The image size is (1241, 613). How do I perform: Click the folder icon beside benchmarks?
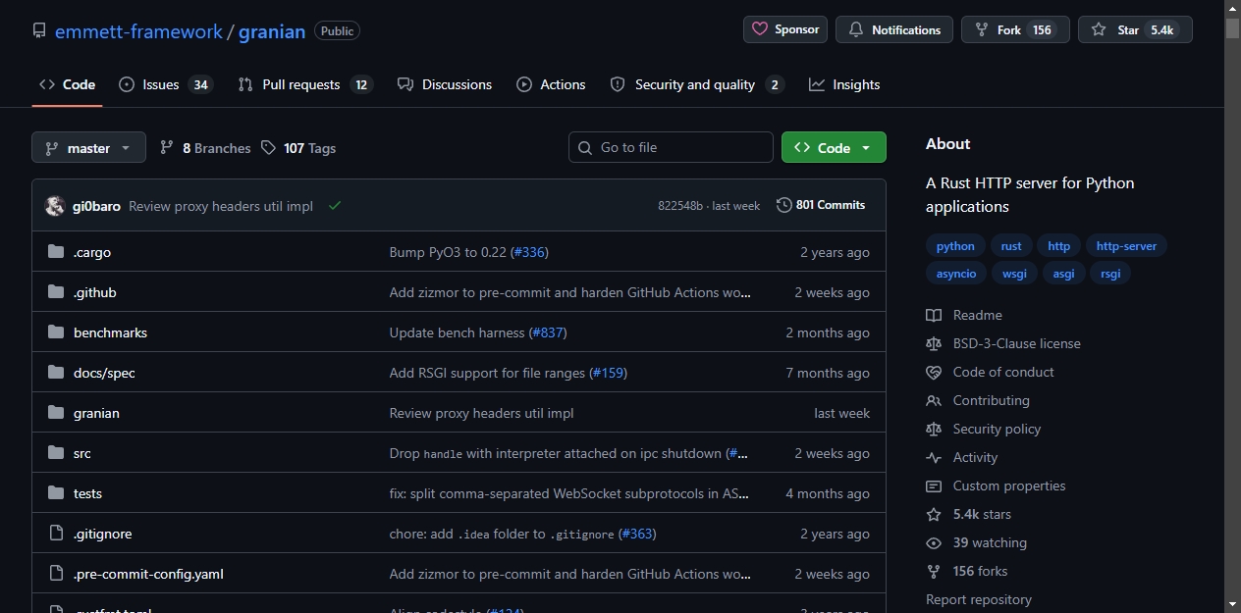coord(56,332)
